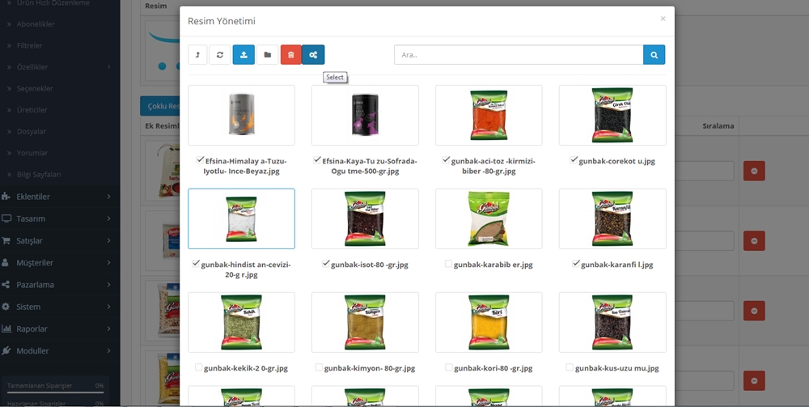Click the Ara search input field
Image resolution: width=809 pixels, height=407 pixels.
(519, 55)
